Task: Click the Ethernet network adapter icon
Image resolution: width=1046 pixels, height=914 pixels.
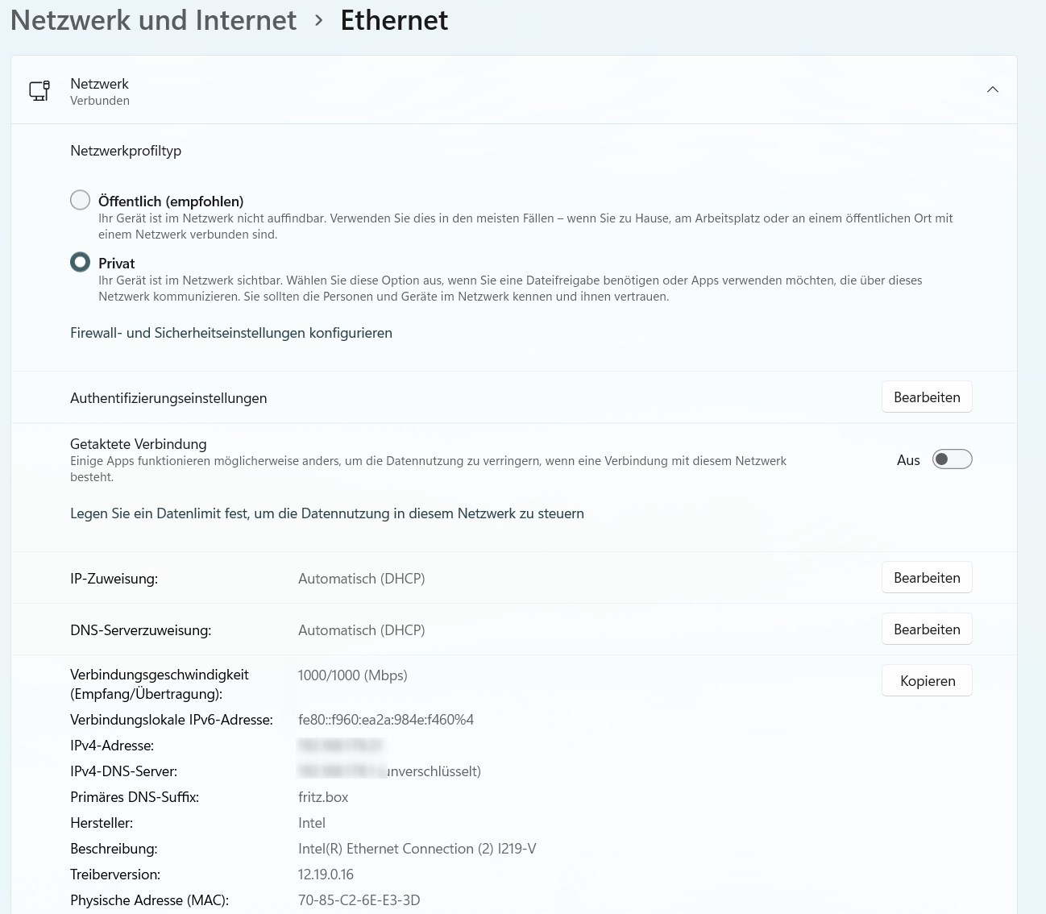Action: click(x=39, y=90)
